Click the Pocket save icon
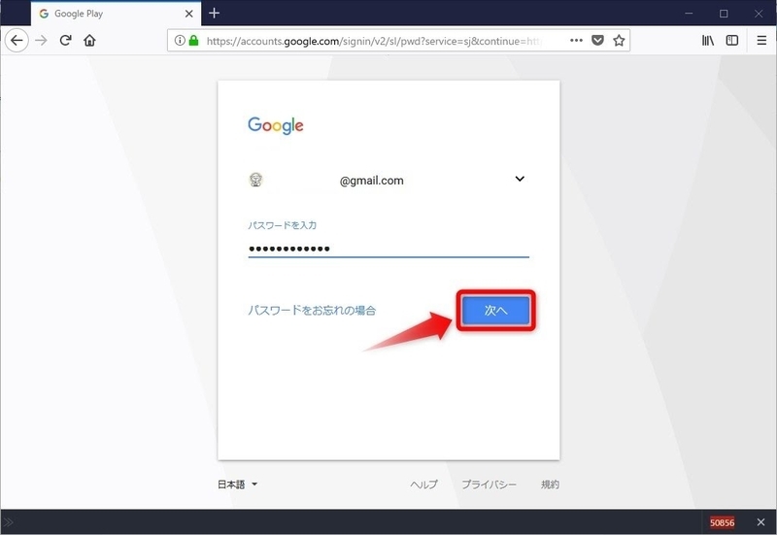777x535 pixels. [x=598, y=41]
